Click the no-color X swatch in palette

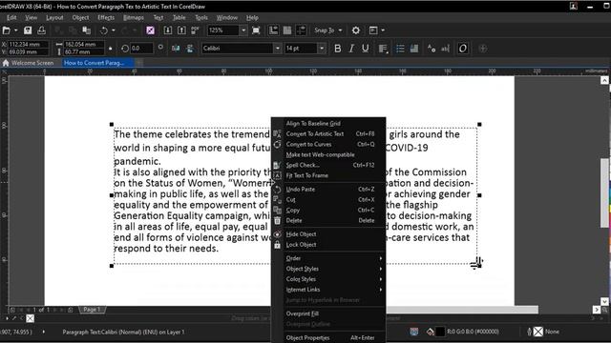coord(30,318)
